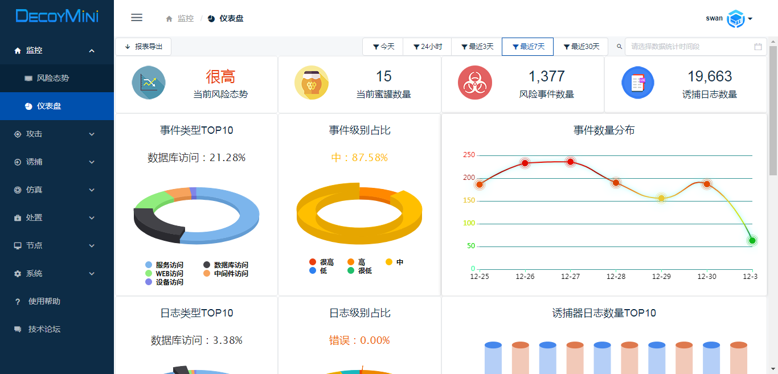Expand the 攻击 sidebar menu
This screenshot has width=778, height=374.
coord(57,134)
